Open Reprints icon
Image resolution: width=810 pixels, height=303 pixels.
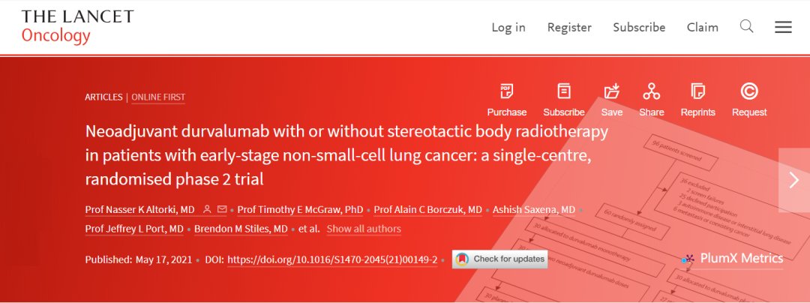click(698, 91)
